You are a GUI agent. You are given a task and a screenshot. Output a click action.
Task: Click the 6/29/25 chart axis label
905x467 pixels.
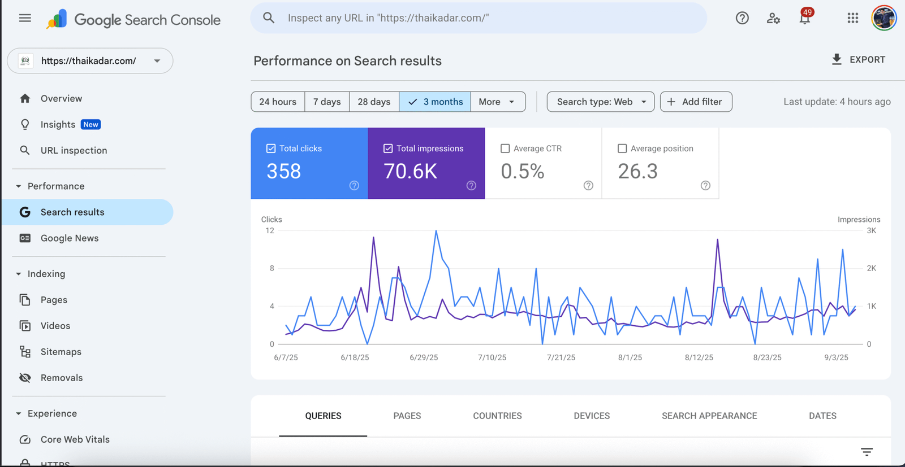point(424,357)
